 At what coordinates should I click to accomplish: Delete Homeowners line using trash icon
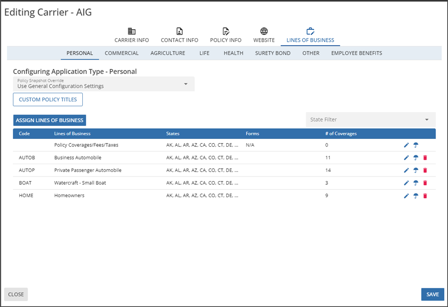click(425, 196)
